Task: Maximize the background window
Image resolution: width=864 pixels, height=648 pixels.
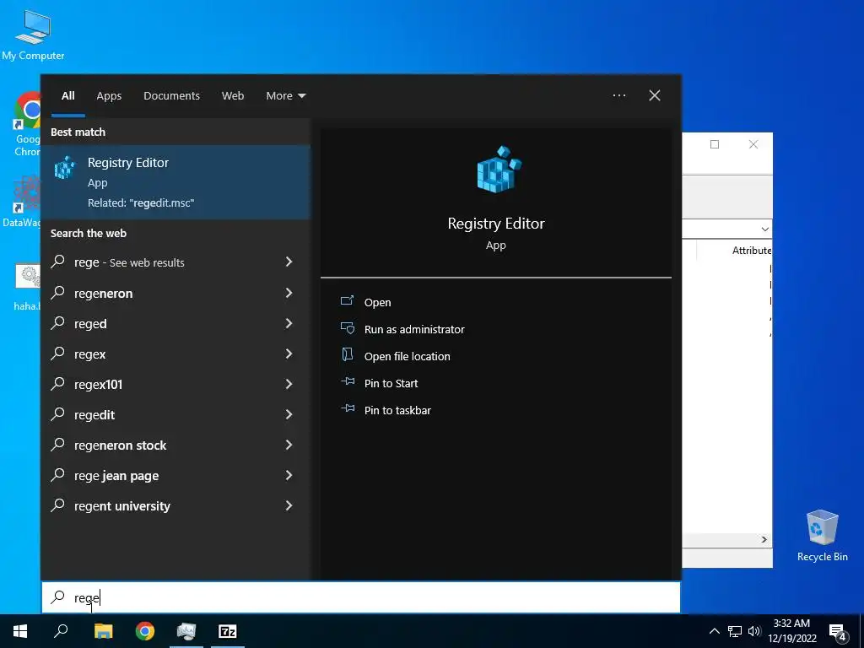Action: coord(715,144)
